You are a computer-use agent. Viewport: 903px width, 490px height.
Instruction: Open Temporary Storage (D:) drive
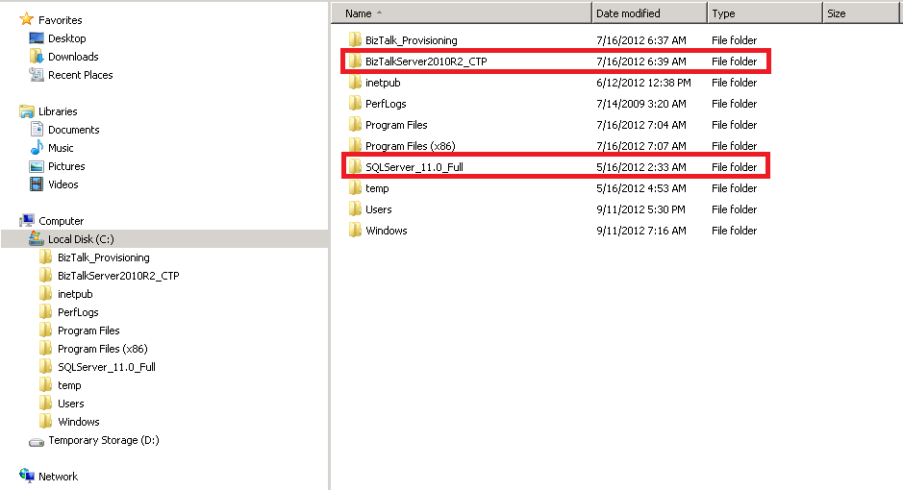coord(104,440)
